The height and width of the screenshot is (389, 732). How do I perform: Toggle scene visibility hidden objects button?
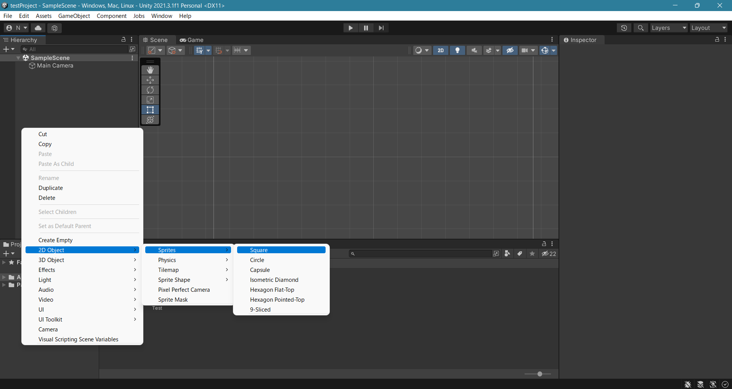pos(510,50)
